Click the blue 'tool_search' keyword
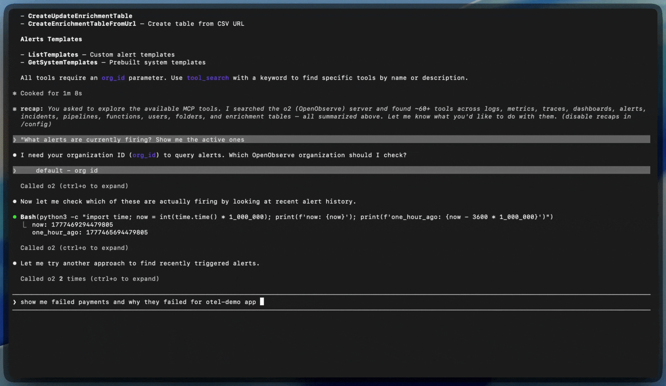This screenshot has width=666, height=386. point(208,78)
